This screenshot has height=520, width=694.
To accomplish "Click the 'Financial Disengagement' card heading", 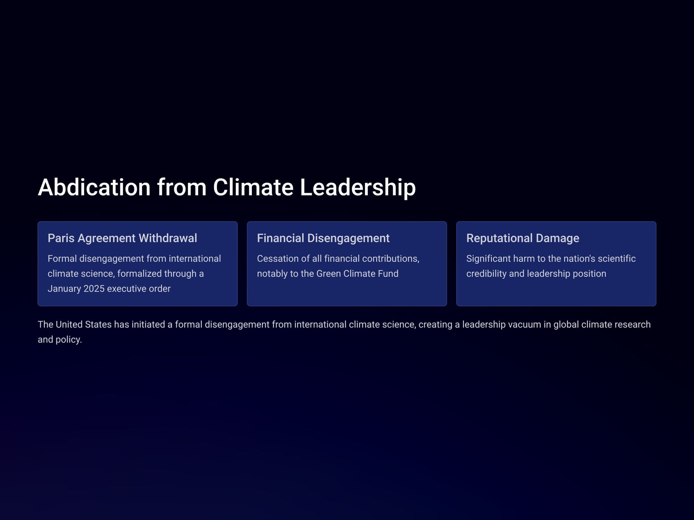I will [323, 238].
